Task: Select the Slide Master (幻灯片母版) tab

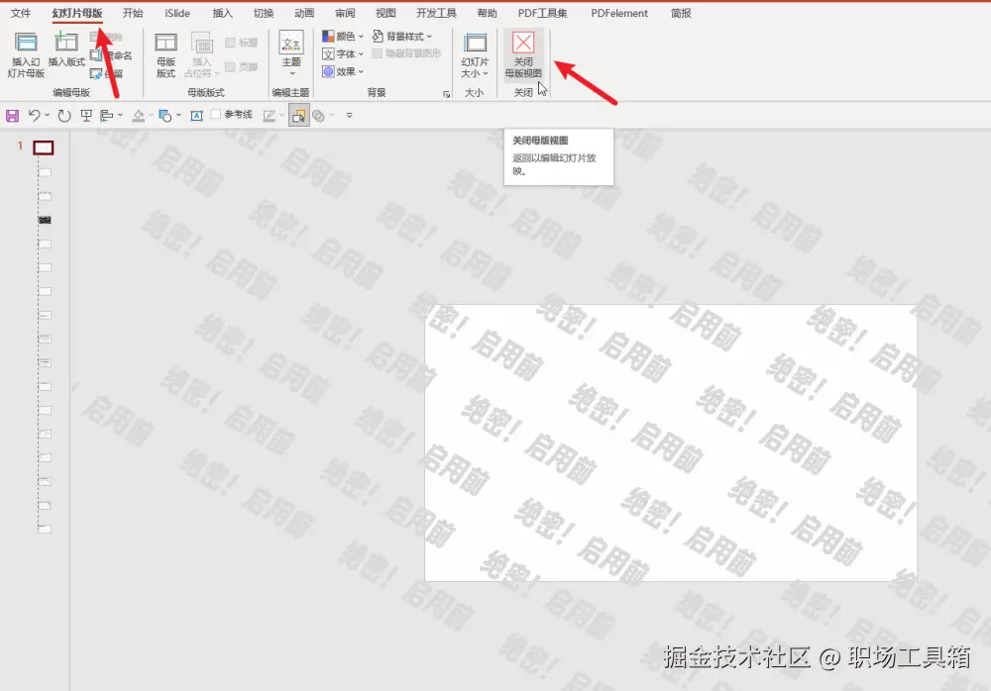Action: click(x=77, y=13)
